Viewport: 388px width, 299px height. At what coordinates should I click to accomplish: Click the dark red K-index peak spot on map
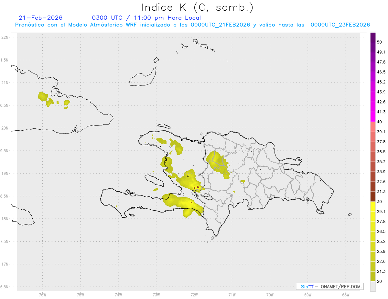pyautogui.click(x=198, y=187)
